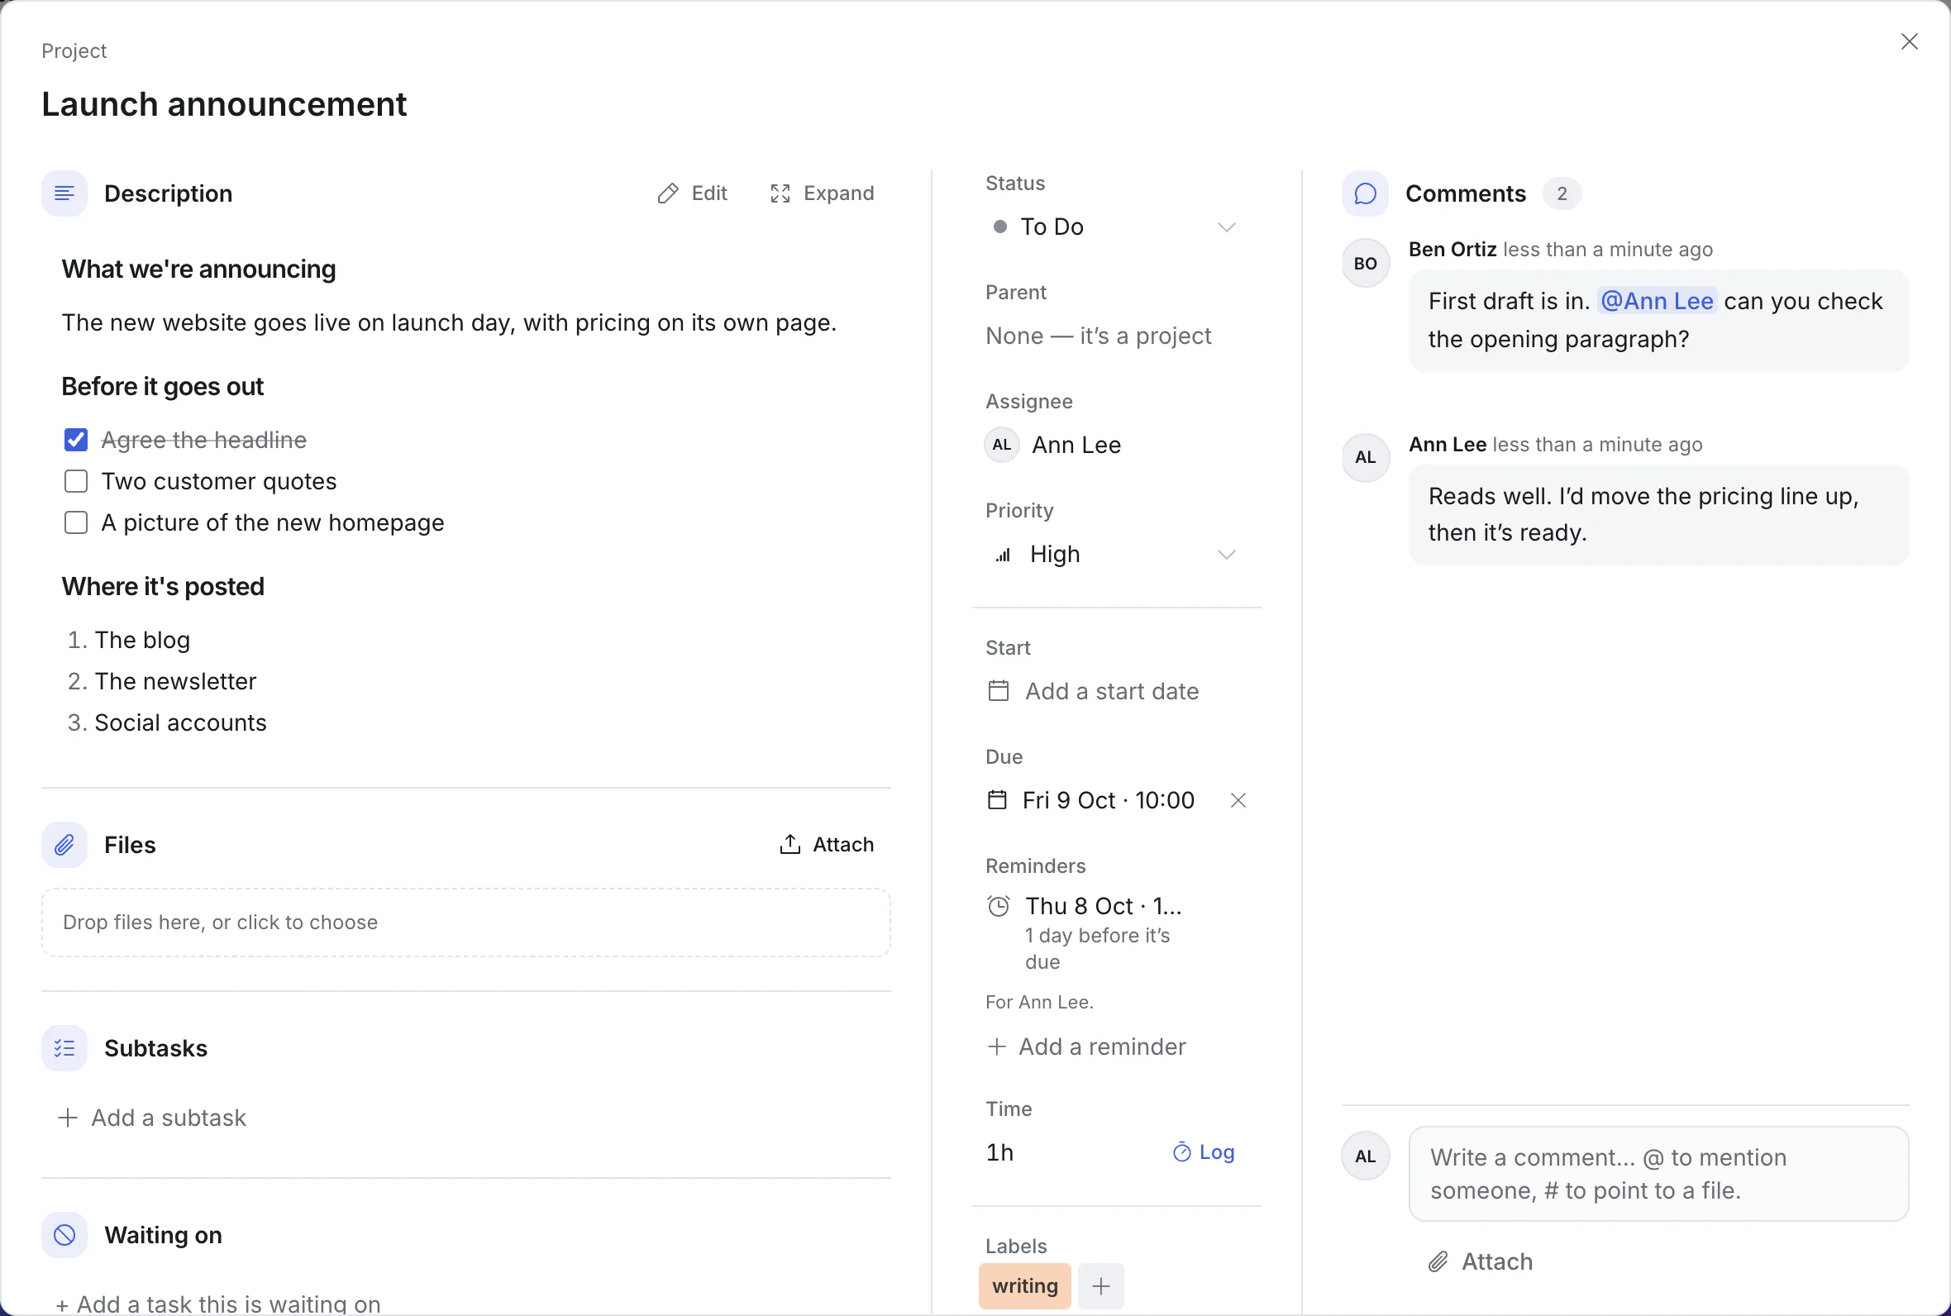Open the Priority dropdown showing High
The image size is (1951, 1316).
click(1116, 555)
